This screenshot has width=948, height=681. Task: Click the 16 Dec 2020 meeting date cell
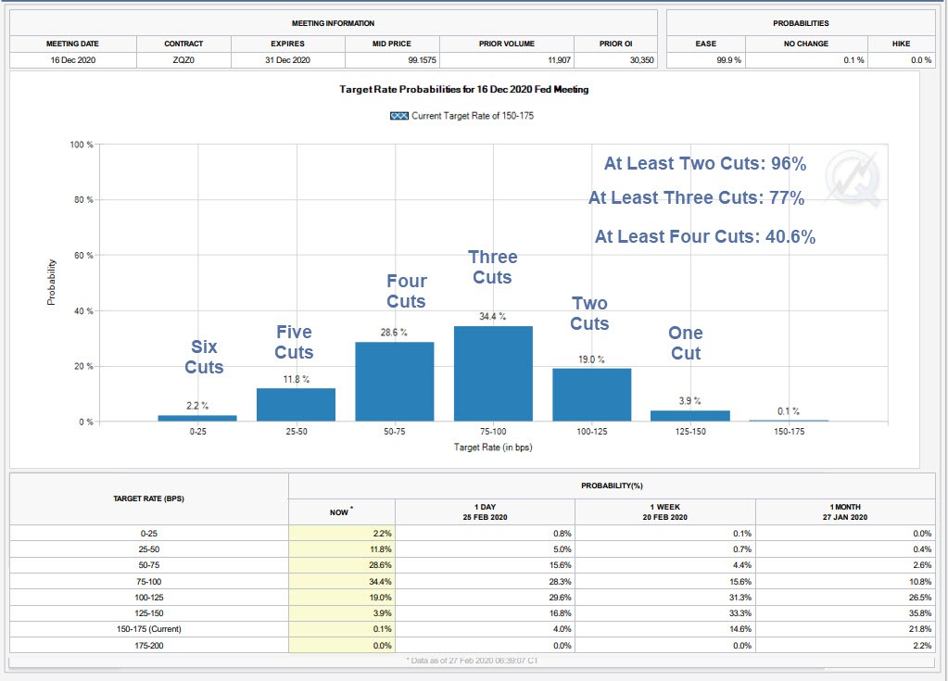73,60
